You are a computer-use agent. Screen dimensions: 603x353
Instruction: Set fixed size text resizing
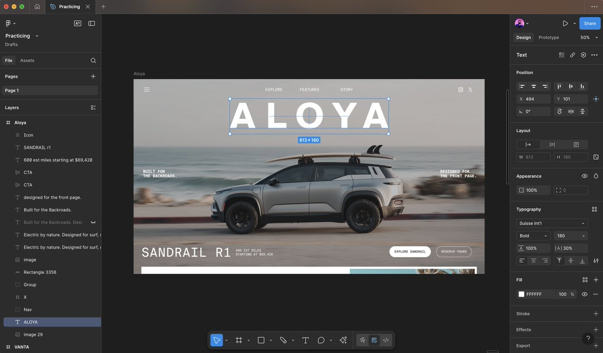[x=576, y=144]
